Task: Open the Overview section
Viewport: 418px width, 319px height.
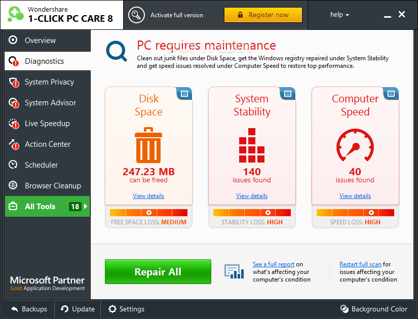Action: (48, 40)
